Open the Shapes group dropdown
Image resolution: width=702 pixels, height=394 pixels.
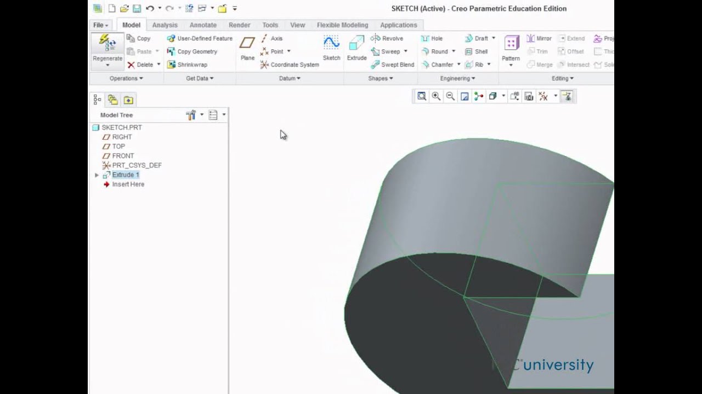coord(381,78)
